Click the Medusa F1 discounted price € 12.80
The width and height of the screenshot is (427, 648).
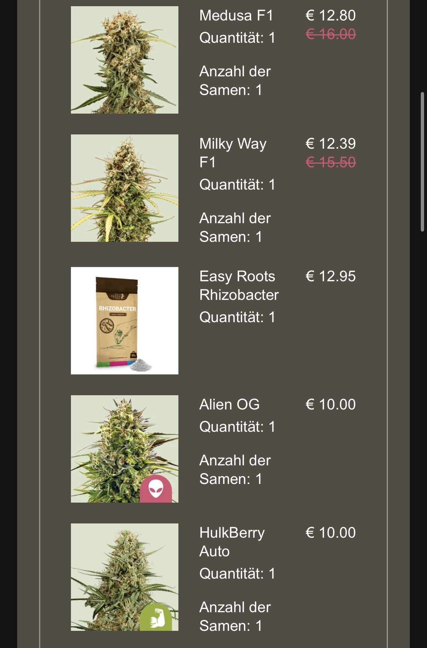pos(330,16)
